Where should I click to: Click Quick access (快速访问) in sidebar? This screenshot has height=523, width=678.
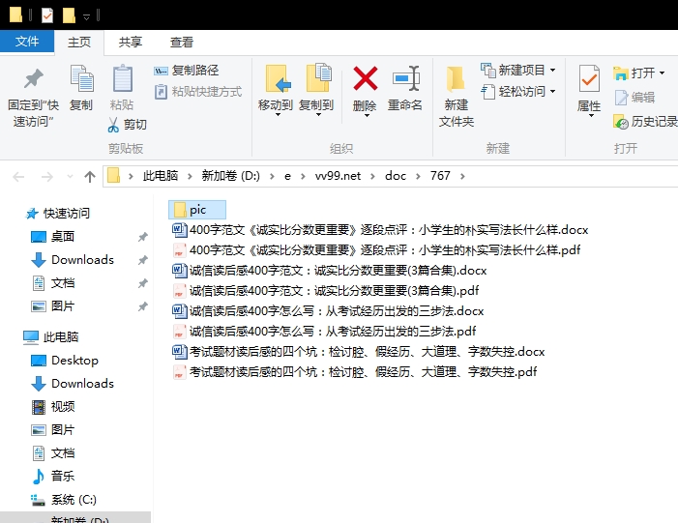pos(57,213)
